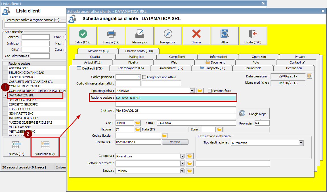
Task: Expand Lingua dropdown
Action: (183, 171)
